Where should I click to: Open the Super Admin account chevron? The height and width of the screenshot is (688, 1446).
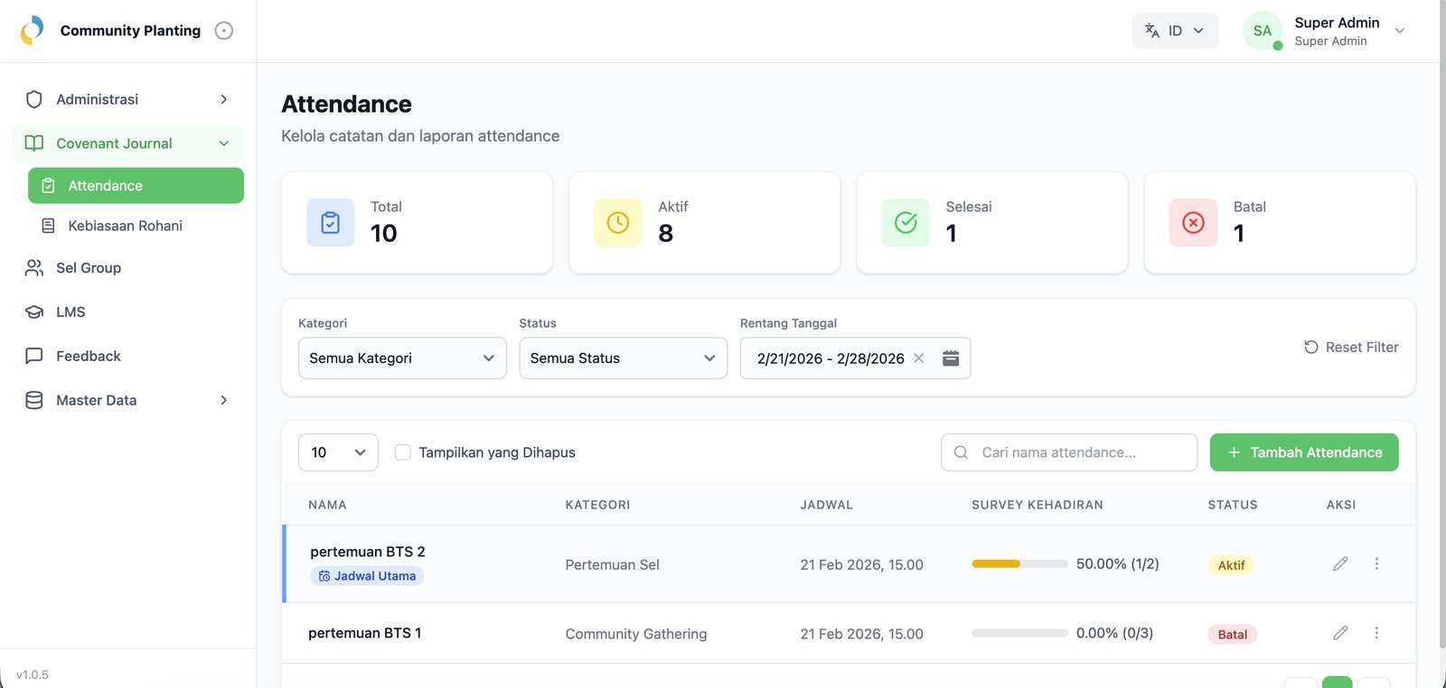coord(1400,31)
